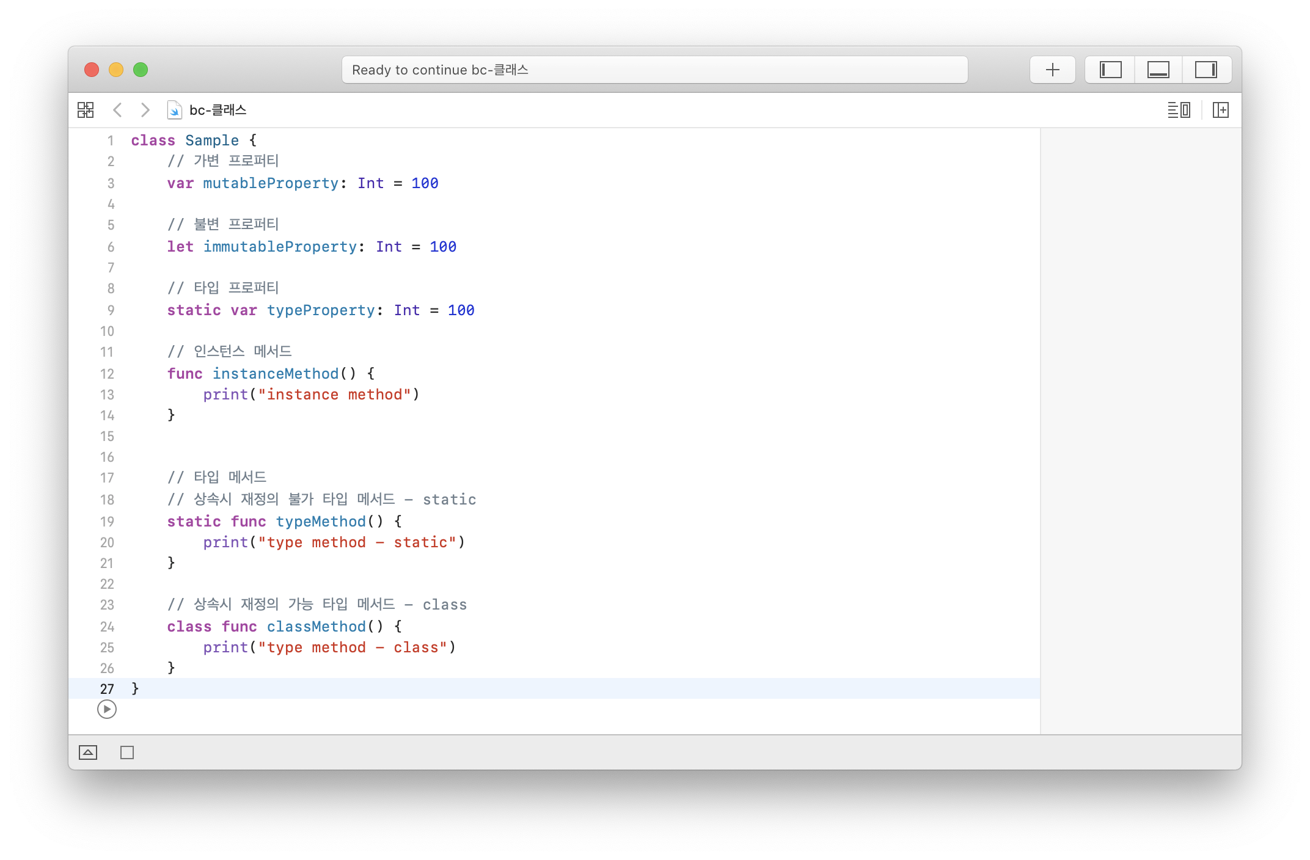Click the classMethod function name

(316, 627)
